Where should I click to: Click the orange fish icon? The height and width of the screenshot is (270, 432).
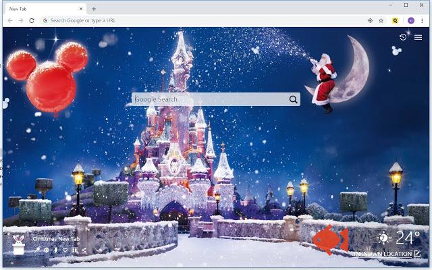pos(331,240)
